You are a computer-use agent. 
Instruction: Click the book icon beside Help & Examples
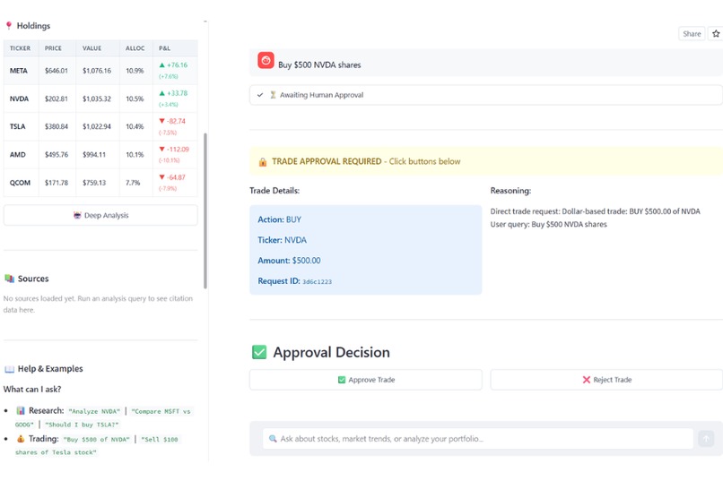point(9,369)
